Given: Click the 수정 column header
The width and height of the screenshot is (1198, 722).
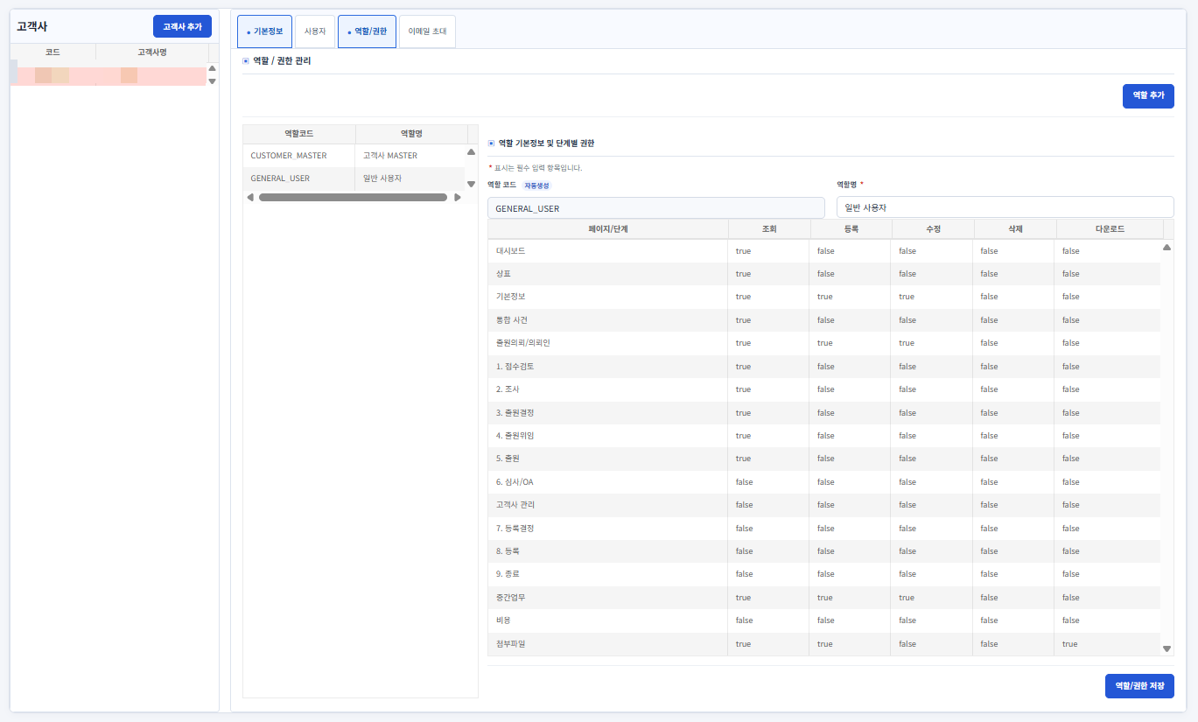Looking at the screenshot, I should pyautogui.click(x=933, y=229).
